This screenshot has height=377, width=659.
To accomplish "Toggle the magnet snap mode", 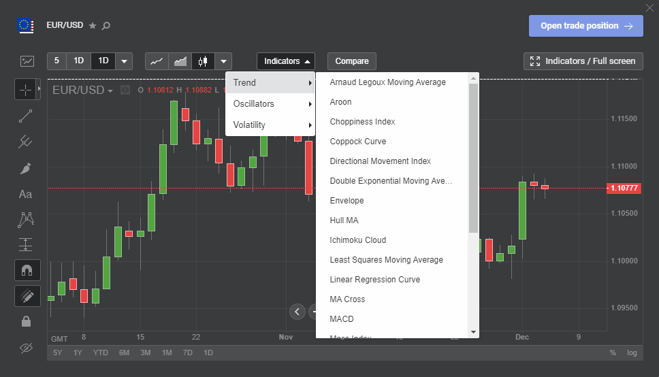I will [x=27, y=270].
